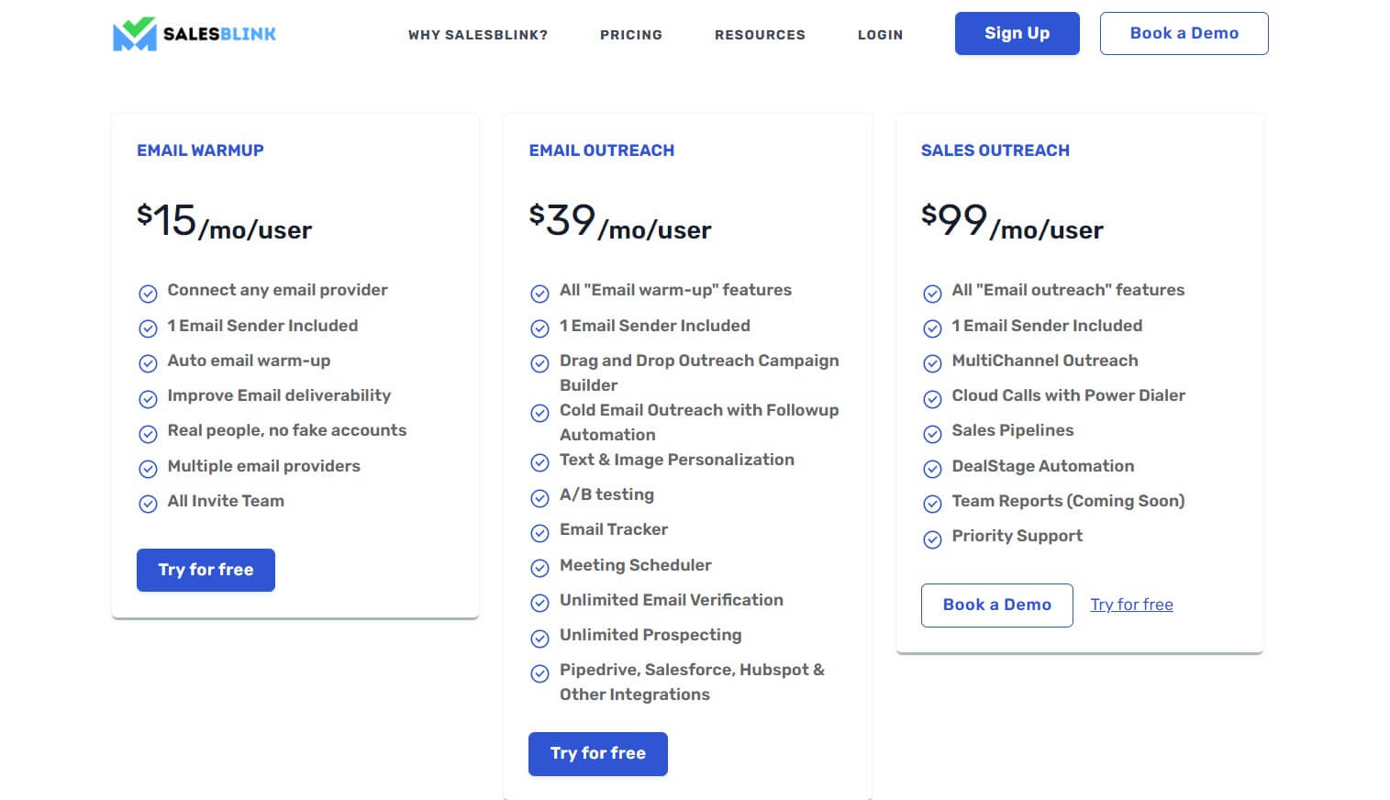This screenshot has width=1390, height=800.
Task: Click the checkmark beside Email Tracker
Action: pyautogui.click(x=540, y=533)
